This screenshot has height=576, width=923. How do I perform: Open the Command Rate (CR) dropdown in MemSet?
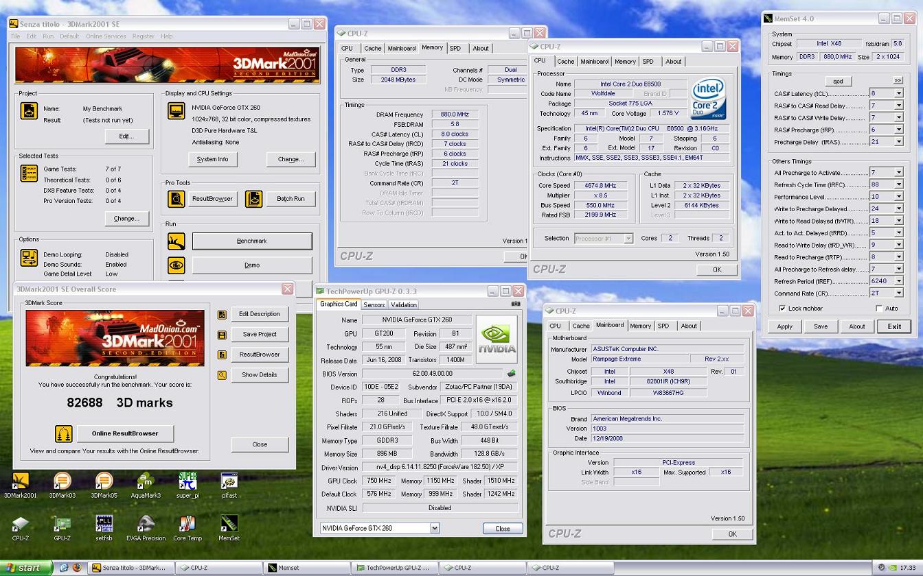click(x=898, y=293)
